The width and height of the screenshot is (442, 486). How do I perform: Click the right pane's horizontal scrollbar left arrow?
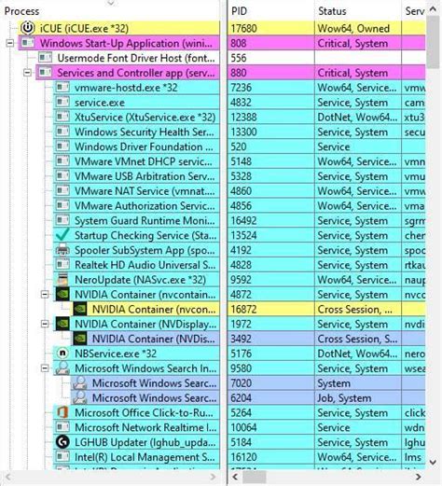point(235,477)
